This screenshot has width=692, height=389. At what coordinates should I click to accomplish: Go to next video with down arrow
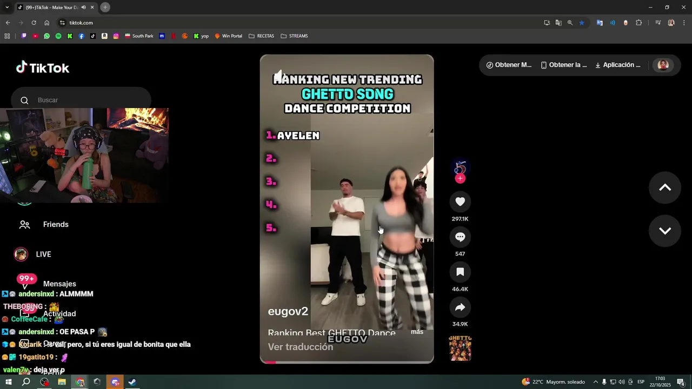pos(665,231)
